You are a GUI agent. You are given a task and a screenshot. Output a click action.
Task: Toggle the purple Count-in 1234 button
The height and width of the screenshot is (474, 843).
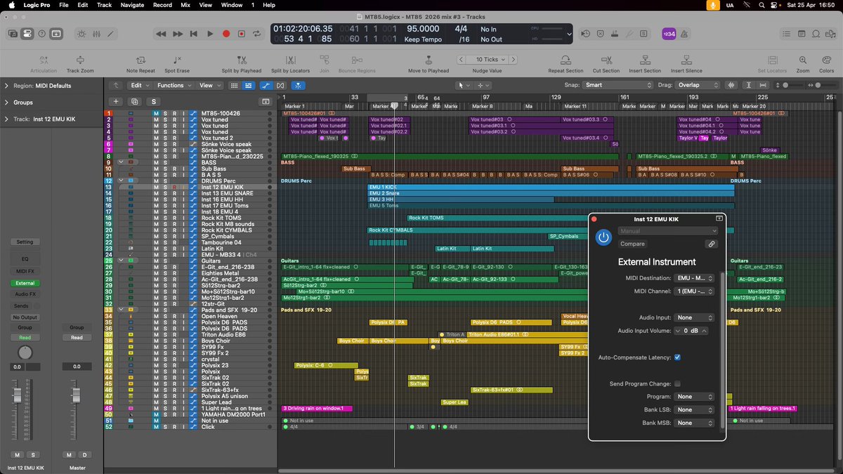tap(669, 34)
